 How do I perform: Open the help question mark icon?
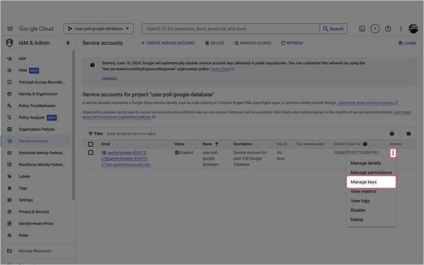coord(388,29)
